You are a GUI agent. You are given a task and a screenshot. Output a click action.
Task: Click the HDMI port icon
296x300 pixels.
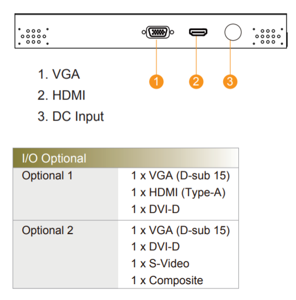(x=198, y=32)
